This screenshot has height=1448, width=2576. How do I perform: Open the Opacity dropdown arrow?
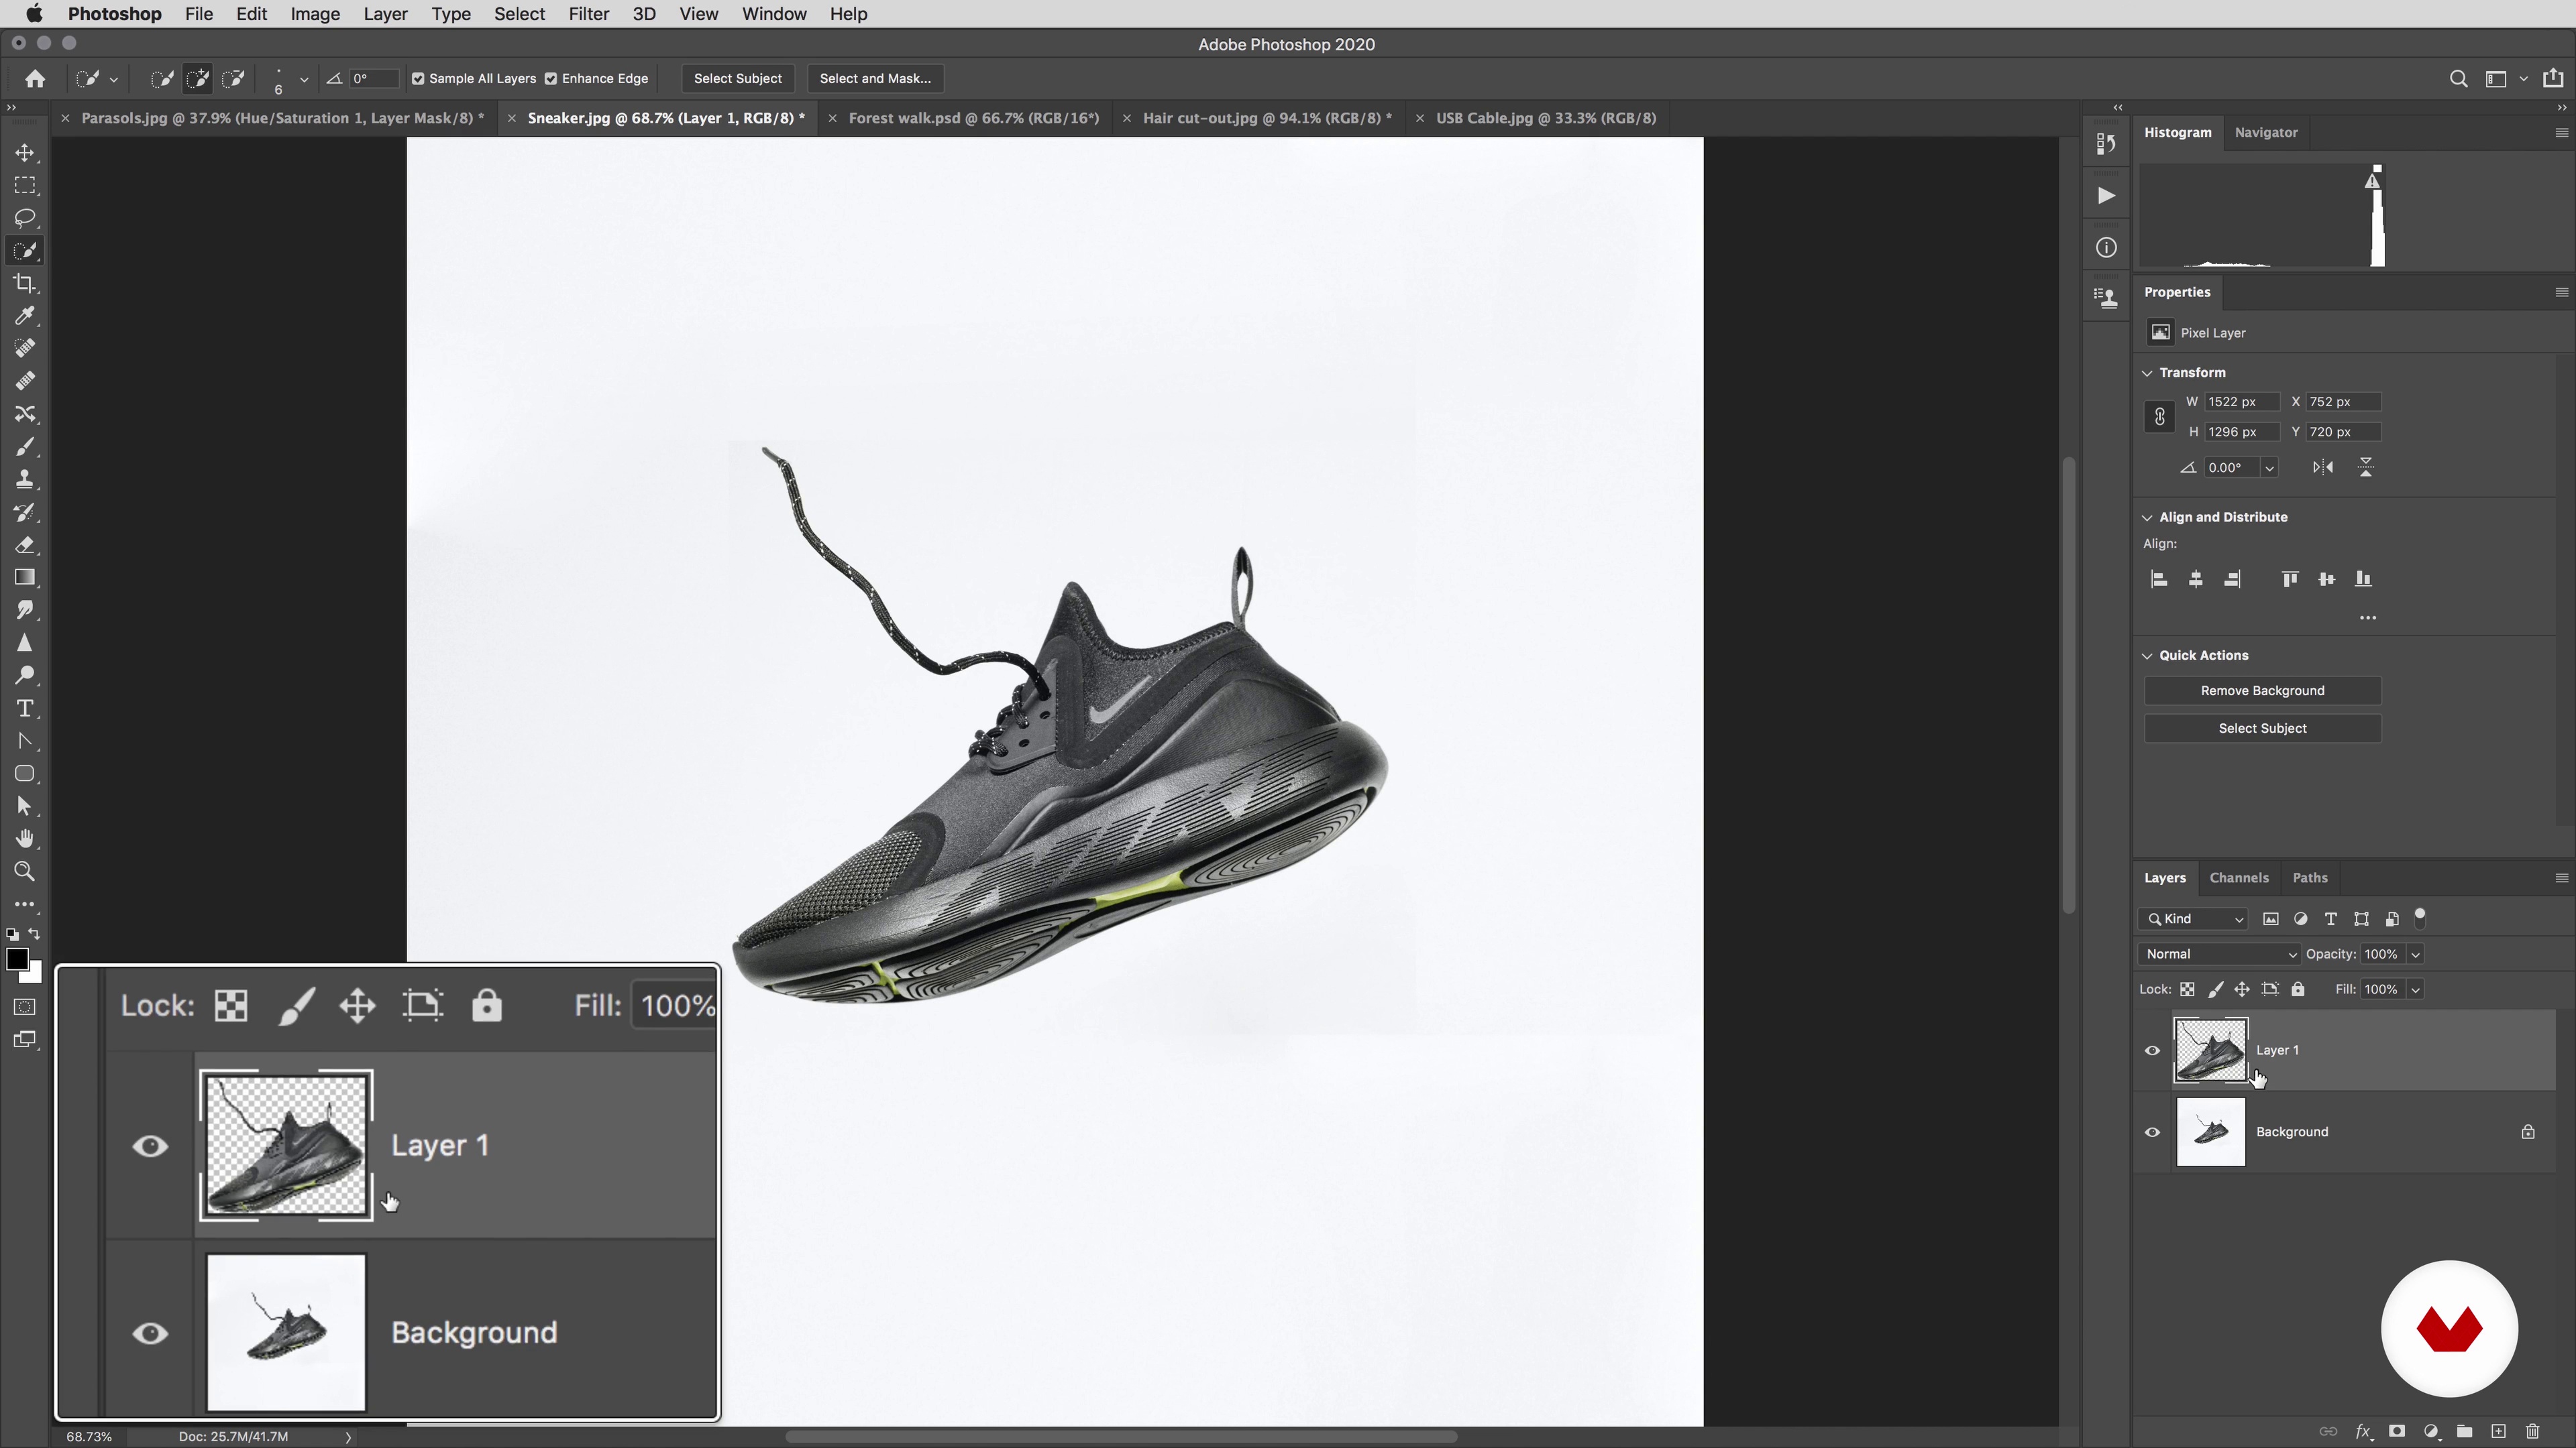[2416, 955]
